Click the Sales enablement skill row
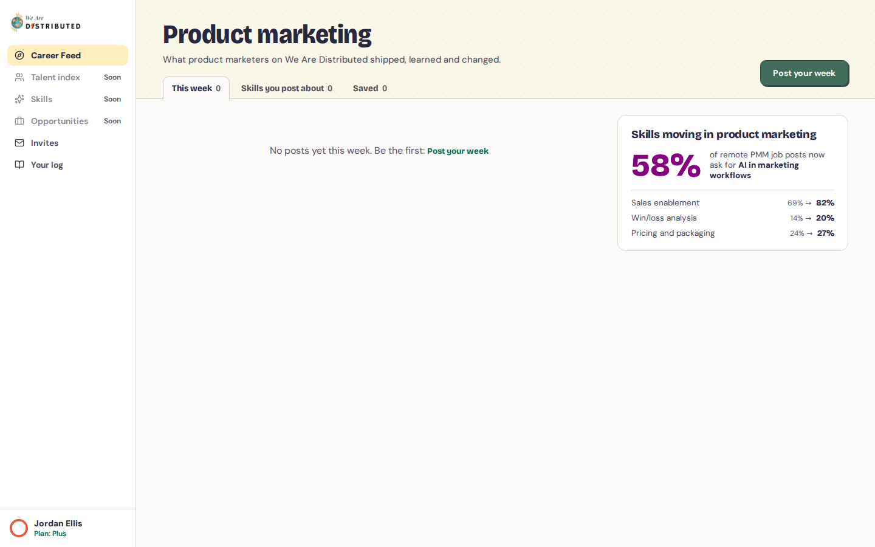The width and height of the screenshot is (875, 547). [x=733, y=202]
